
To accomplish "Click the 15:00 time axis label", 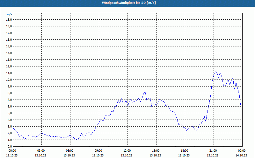I will pyautogui.click(x=156, y=151).
